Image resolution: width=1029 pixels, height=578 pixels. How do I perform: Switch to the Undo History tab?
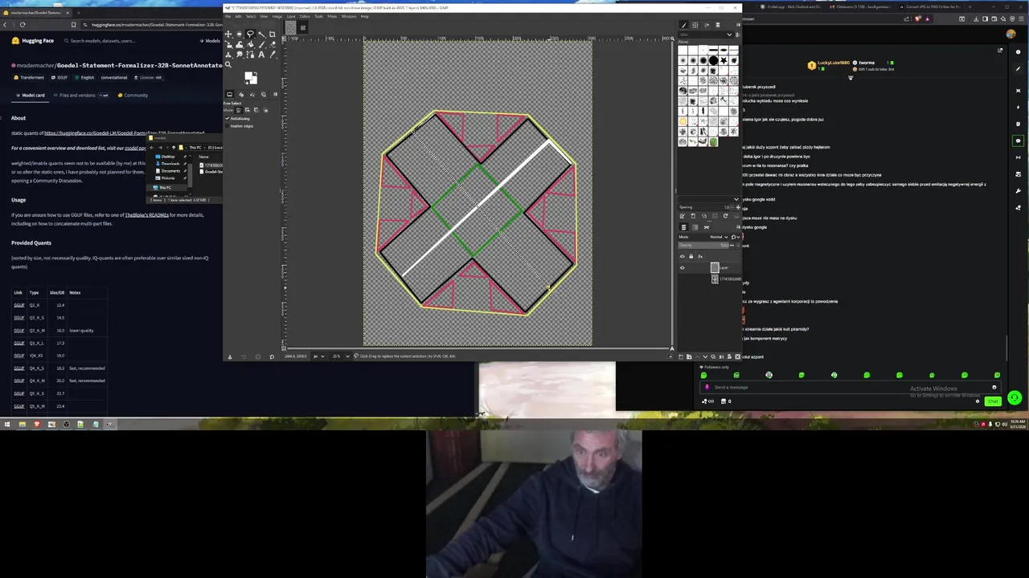(x=252, y=94)
